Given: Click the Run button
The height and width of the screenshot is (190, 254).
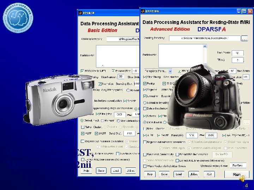Looking at the screenshot, I should point(236,175).
